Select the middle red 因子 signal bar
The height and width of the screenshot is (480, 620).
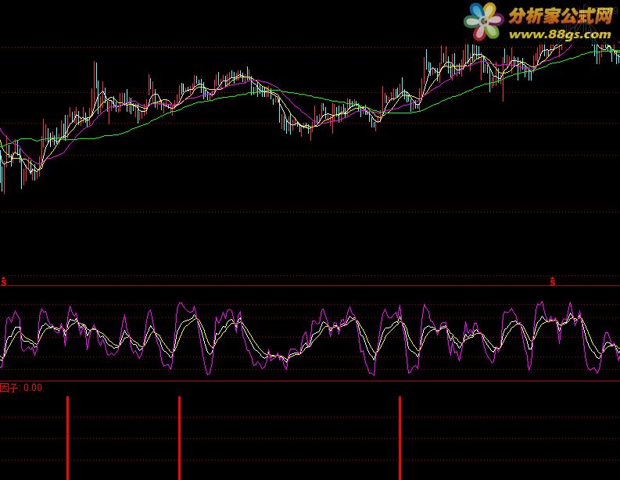(x=180, y=438)
